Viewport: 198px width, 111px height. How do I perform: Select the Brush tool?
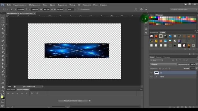point(3,45)
